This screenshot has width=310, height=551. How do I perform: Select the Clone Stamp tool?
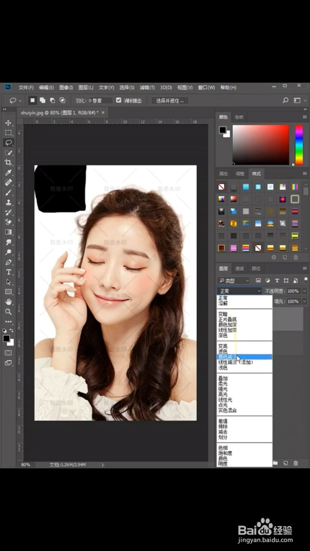[8, 202]
